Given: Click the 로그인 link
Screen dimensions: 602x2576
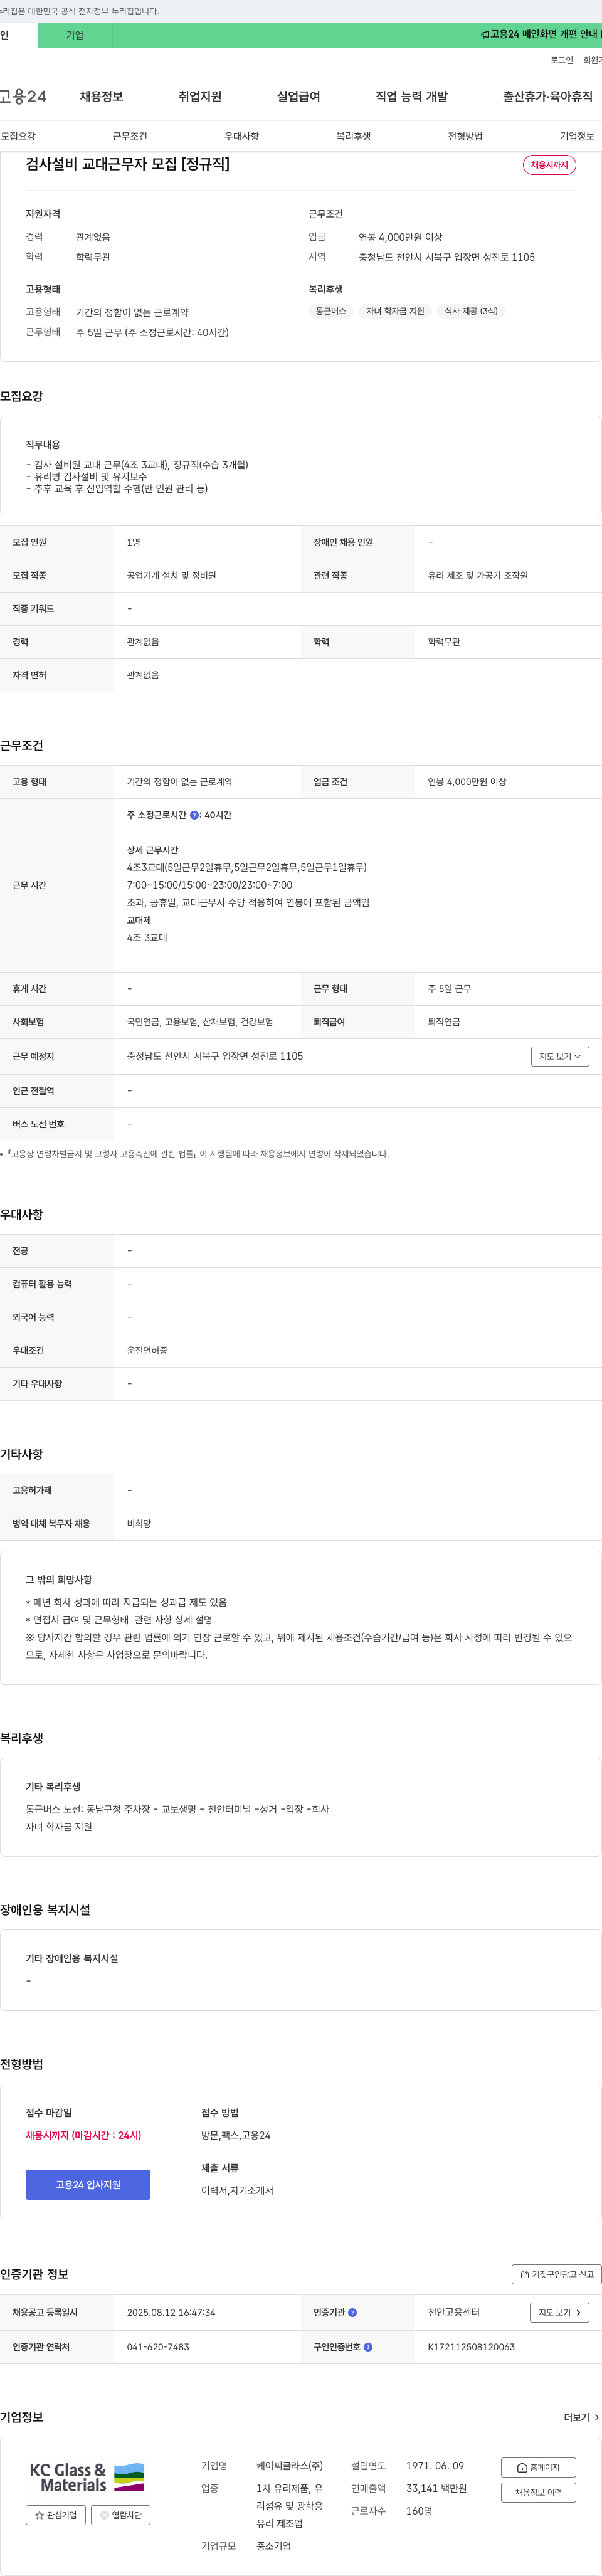Looking at the screenshot, I should (x=562, y=60).
